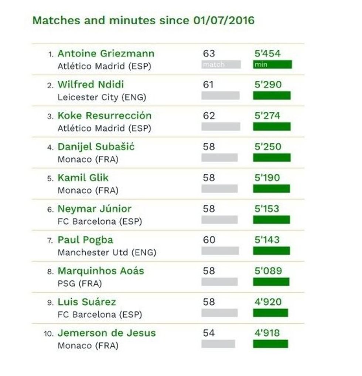The image size is (362, 376).
Task: Select Neymar Júnior from the list
Action: tap(94, 209)
